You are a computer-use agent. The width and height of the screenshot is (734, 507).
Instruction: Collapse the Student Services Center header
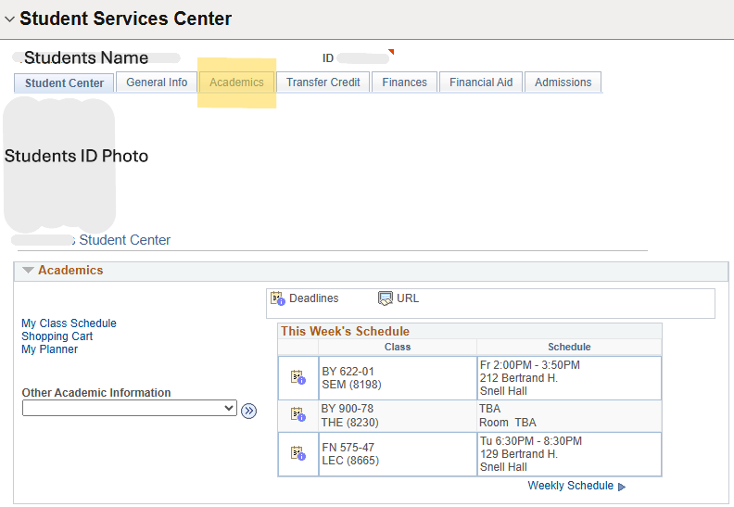tap(9, 19)
